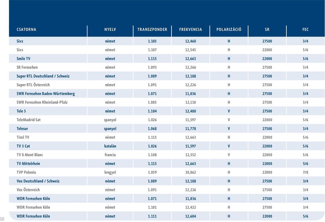Screen dimensions: 325x222
Task: Click the SR Fernsehen channel name
Action: point(27,67)
